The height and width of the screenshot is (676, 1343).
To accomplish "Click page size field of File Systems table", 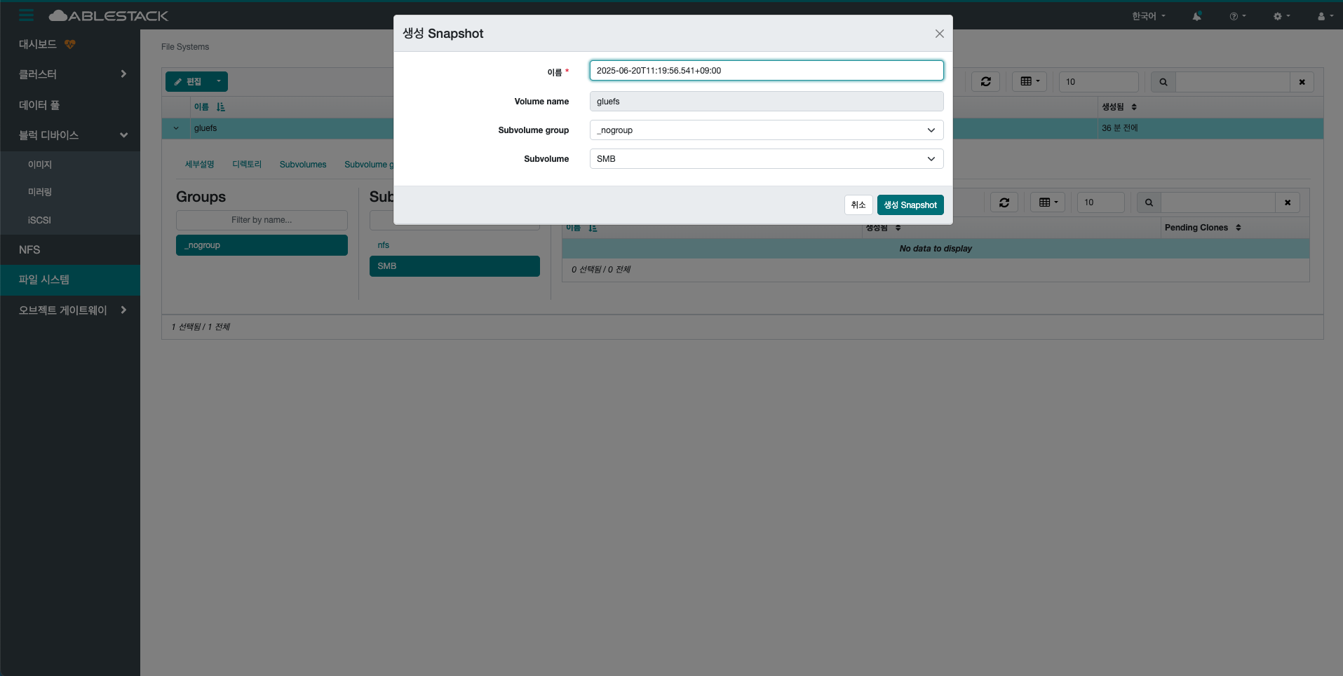I will click(x=1098, y=81).
